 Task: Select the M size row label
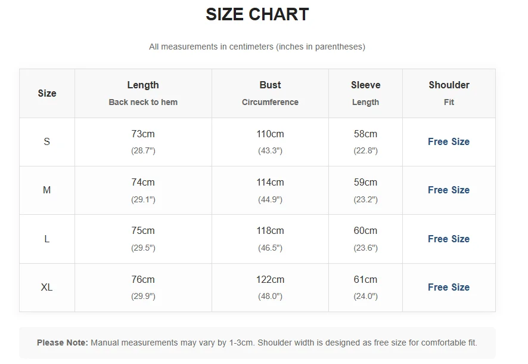click(x=47, y=190)
